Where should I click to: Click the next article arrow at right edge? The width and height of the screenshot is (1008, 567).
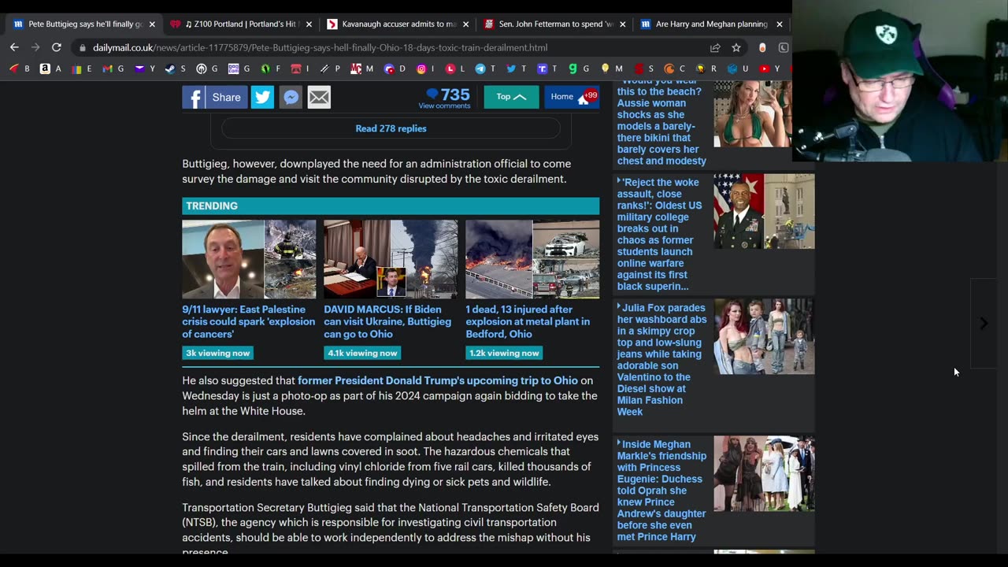[984, 323]
